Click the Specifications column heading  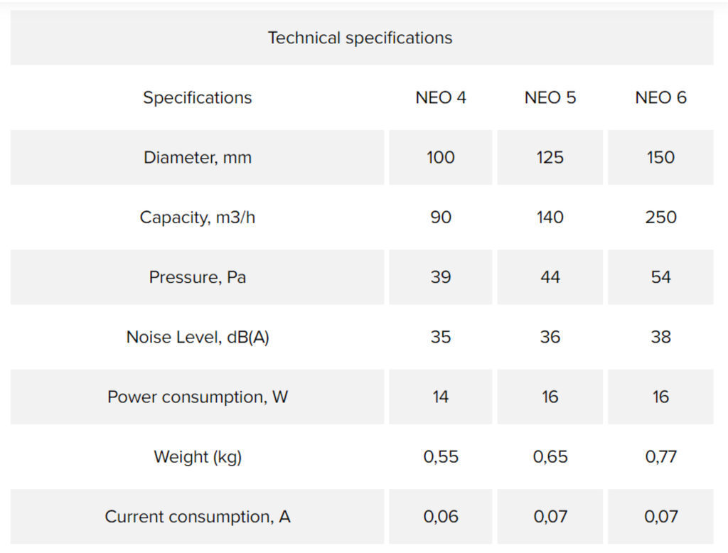pyautogui.click(x=198, y=97)
